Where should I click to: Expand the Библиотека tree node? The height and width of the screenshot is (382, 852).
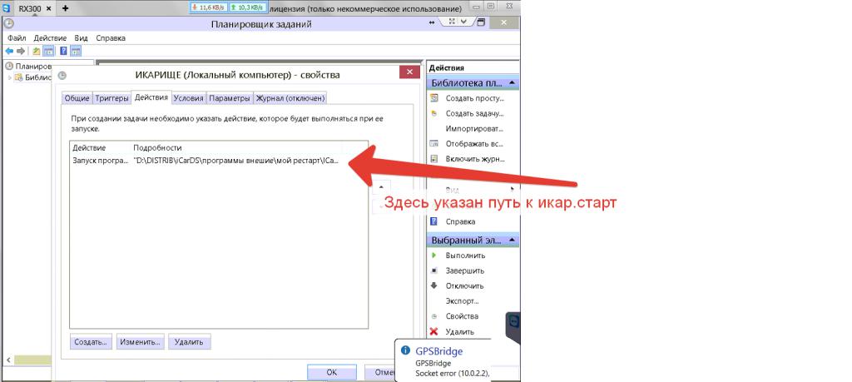coord(10,77)
